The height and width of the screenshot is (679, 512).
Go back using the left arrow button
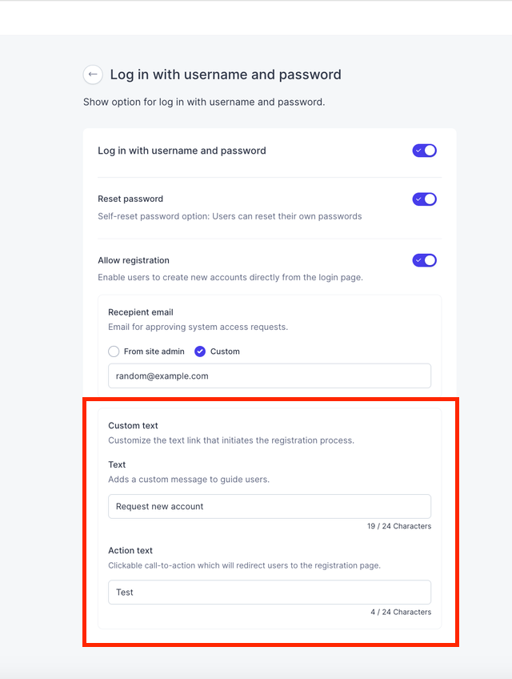pos(93,74)
